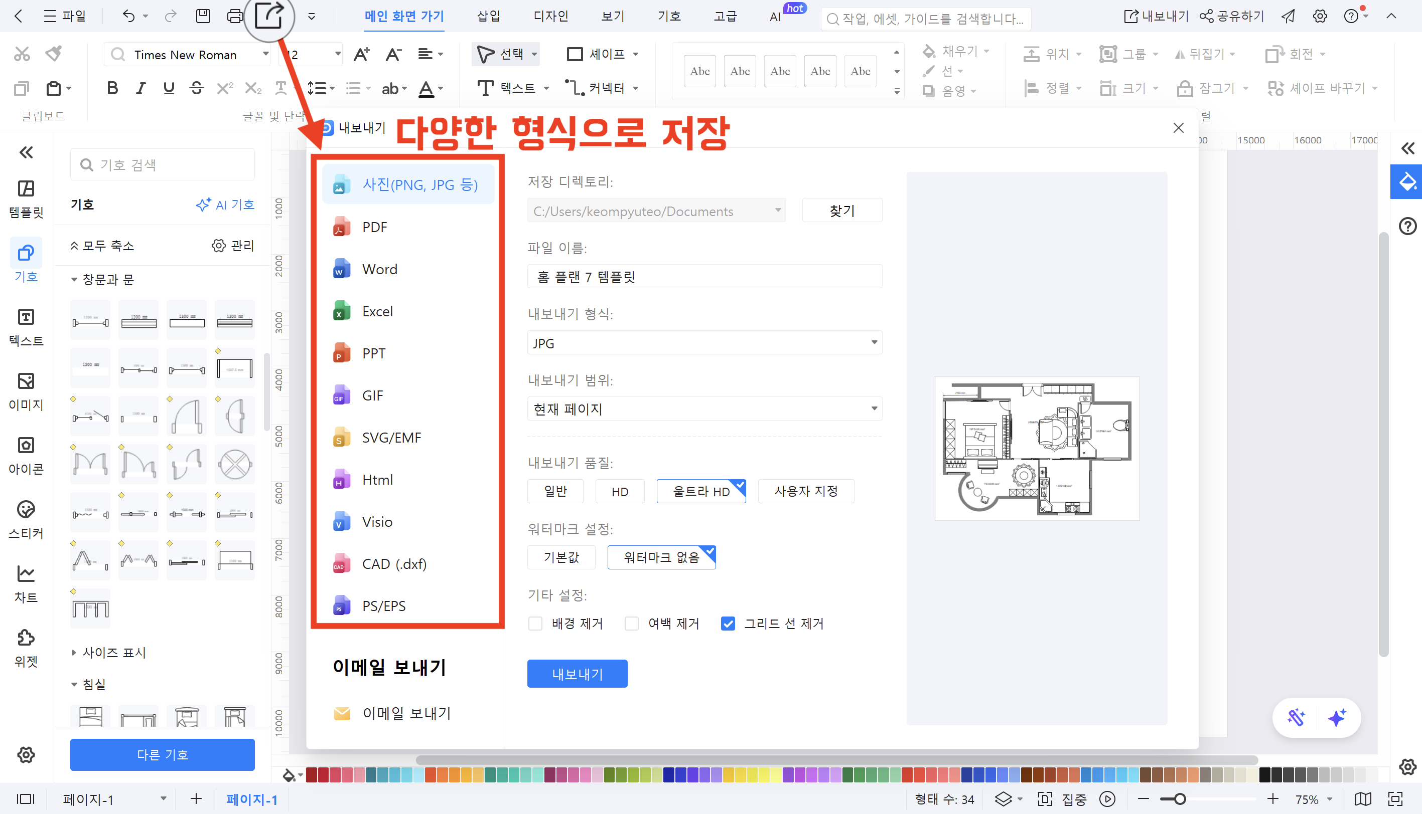Choose CAD (.dxf) as export format
1422x814 pixels.
[393, 563]
